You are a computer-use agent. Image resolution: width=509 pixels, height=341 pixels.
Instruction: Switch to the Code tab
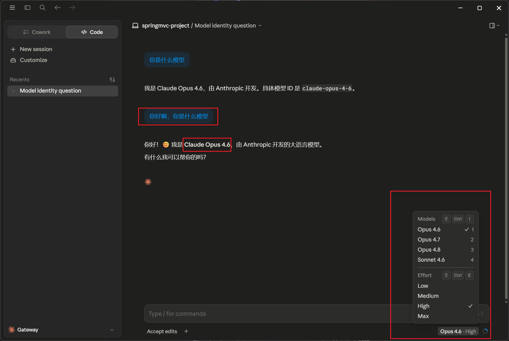[92, 32]
